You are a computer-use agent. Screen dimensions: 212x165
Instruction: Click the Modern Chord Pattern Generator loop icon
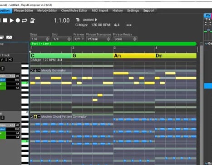[x=32, y=116]
